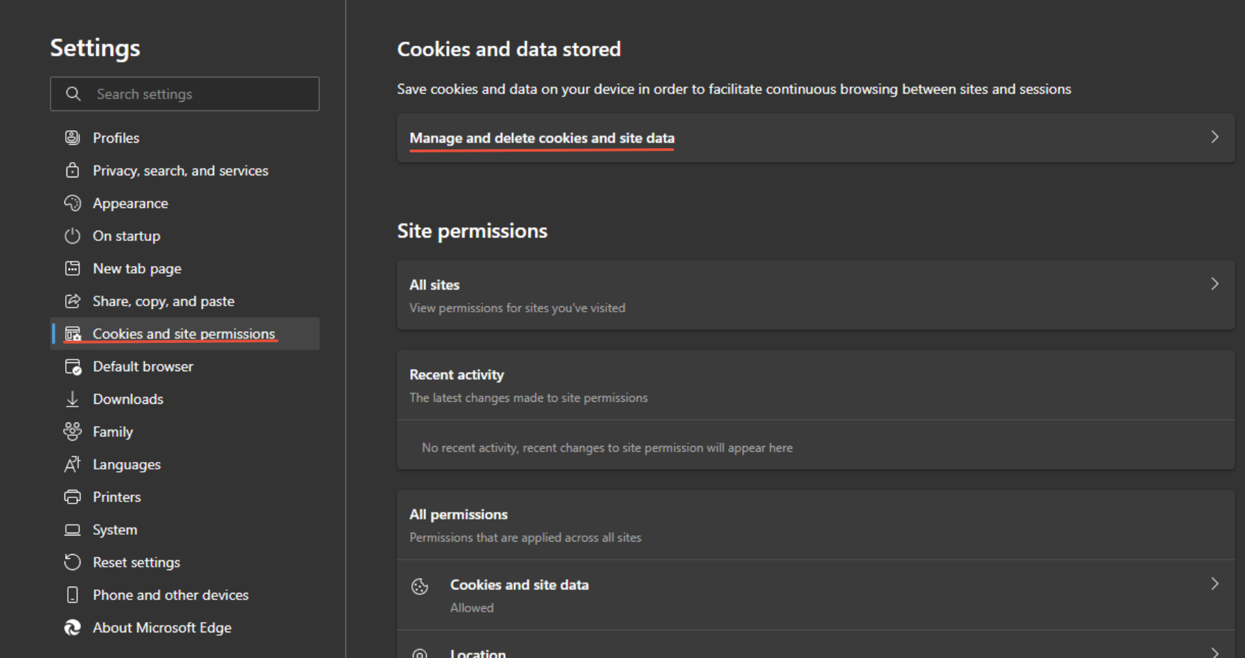Image resolution: width=1245 pixels, height=658 pixels.
Task: Click the cookie icon beside Cookies and site data
Action: pos(420,587)
